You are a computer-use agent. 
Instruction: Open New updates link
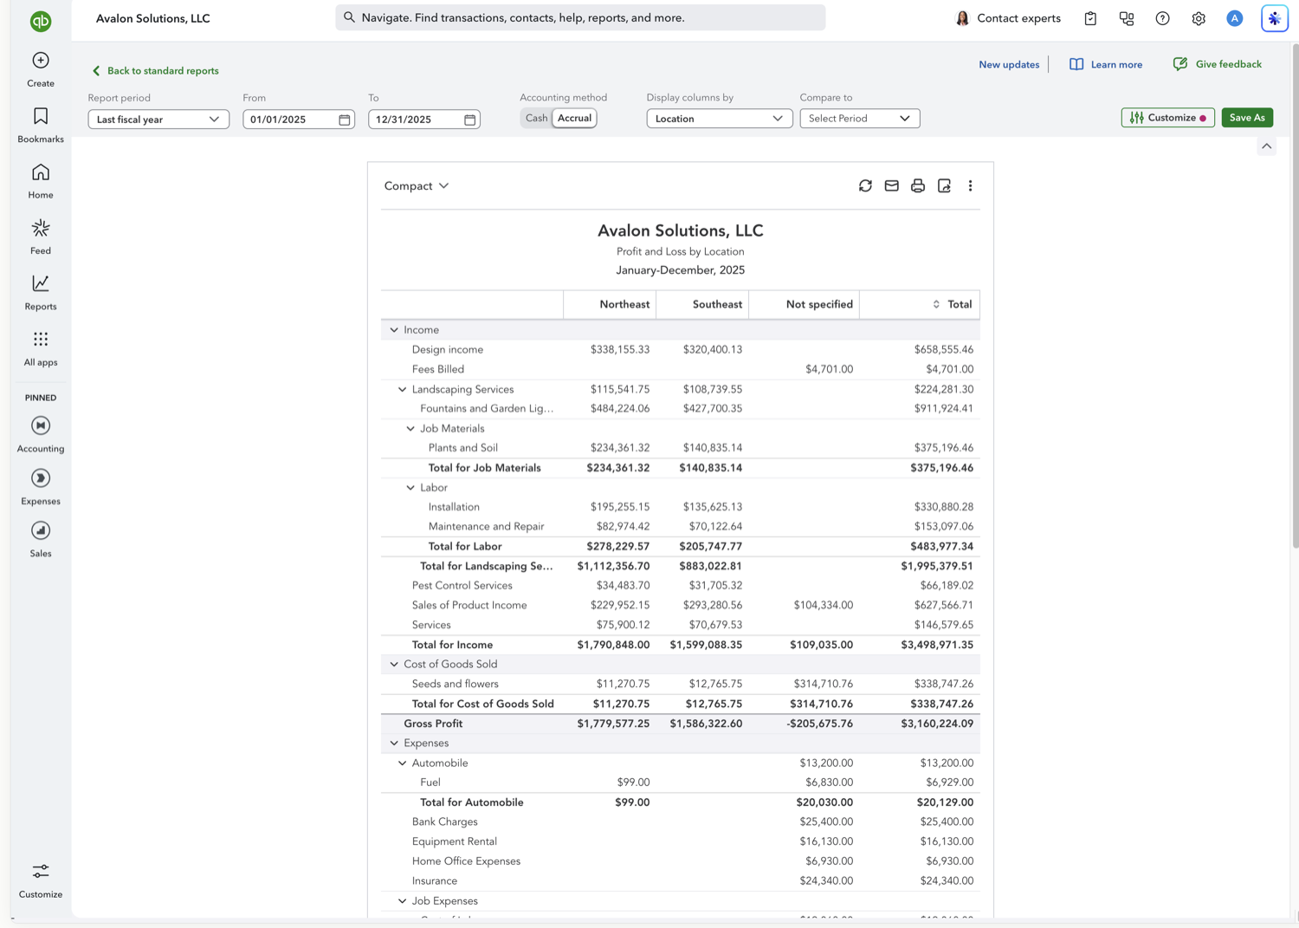tap(1009, 64)
